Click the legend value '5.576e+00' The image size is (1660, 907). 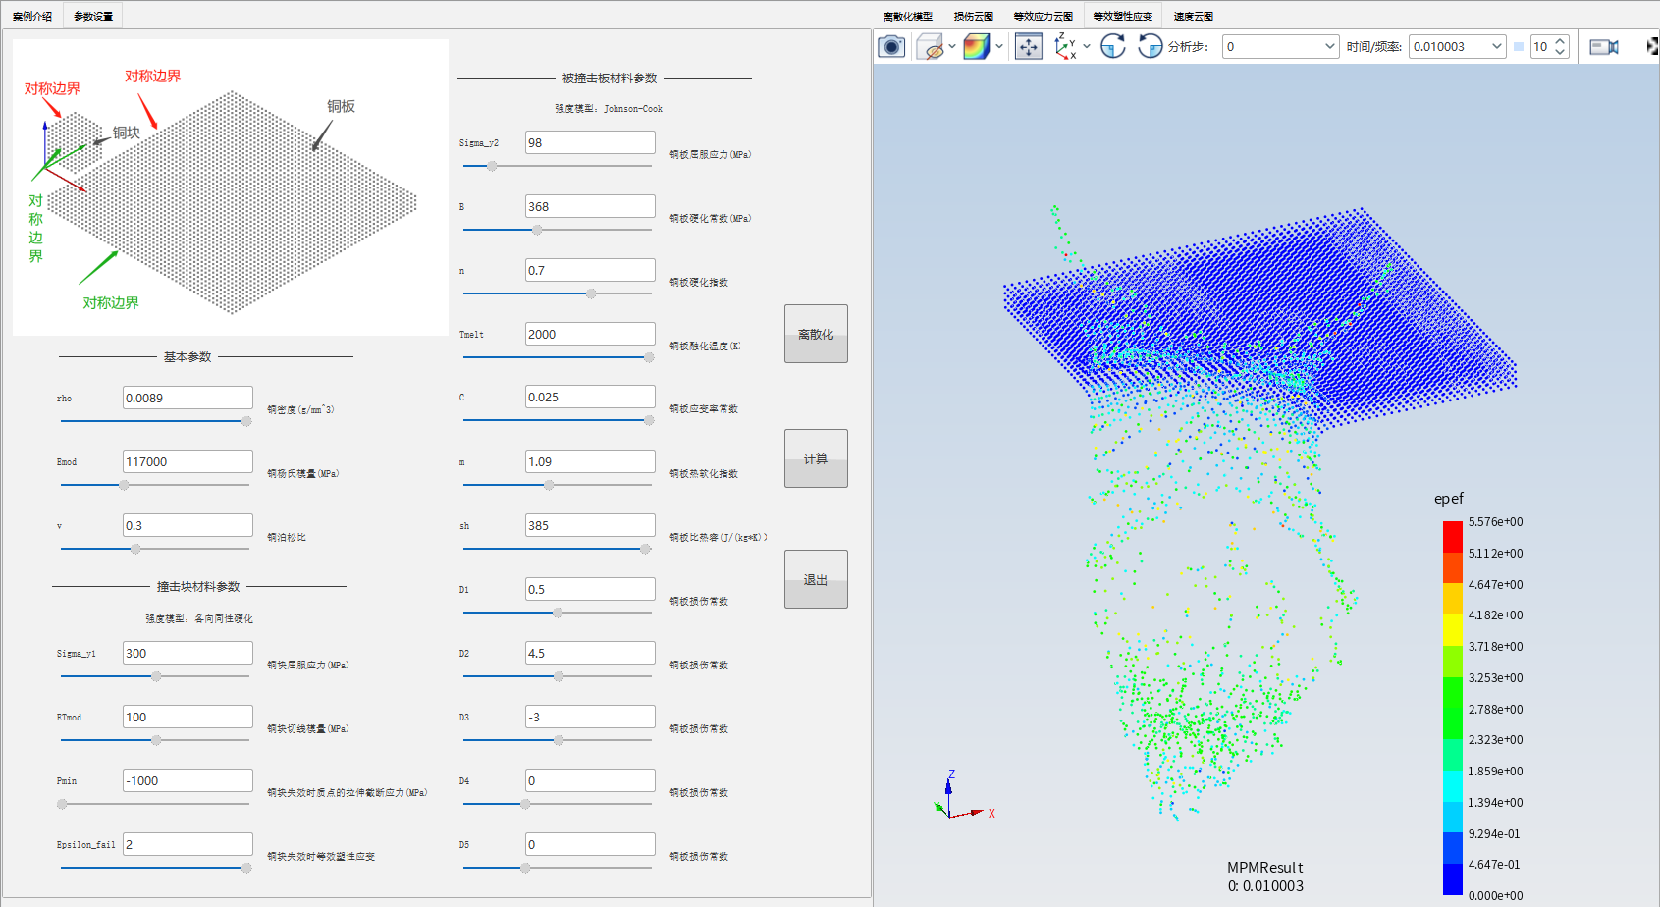coord(1495,522)
